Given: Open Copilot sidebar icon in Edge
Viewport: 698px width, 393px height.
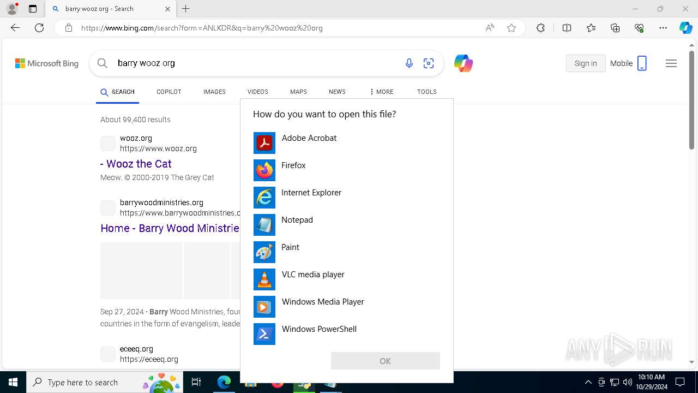Looking at the screenshot, I should pyautogui.click(x=686, y=28).
